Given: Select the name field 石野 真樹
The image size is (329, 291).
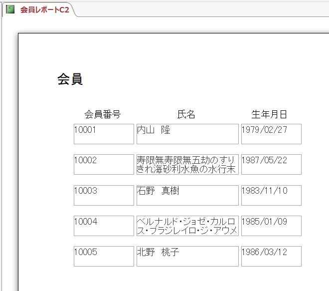Looking at the screenshot, I should (187, 195).
